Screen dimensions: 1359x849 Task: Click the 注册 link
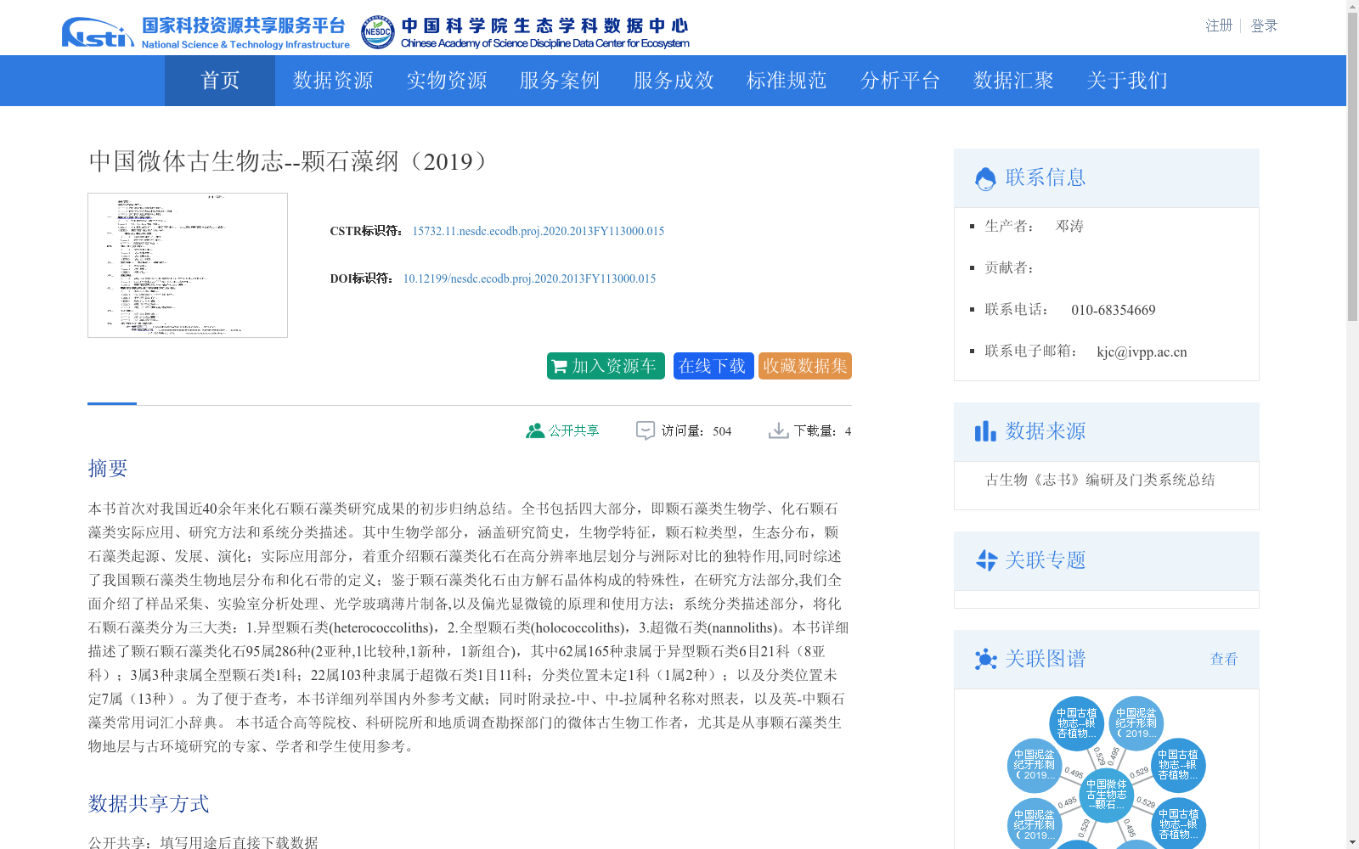click(1219, 25)
